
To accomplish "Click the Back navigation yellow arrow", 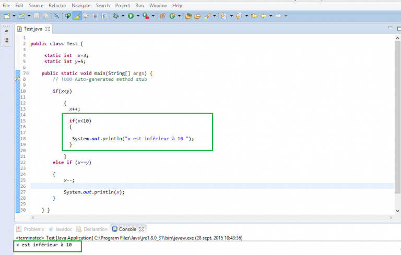I will tap(263, 16).
